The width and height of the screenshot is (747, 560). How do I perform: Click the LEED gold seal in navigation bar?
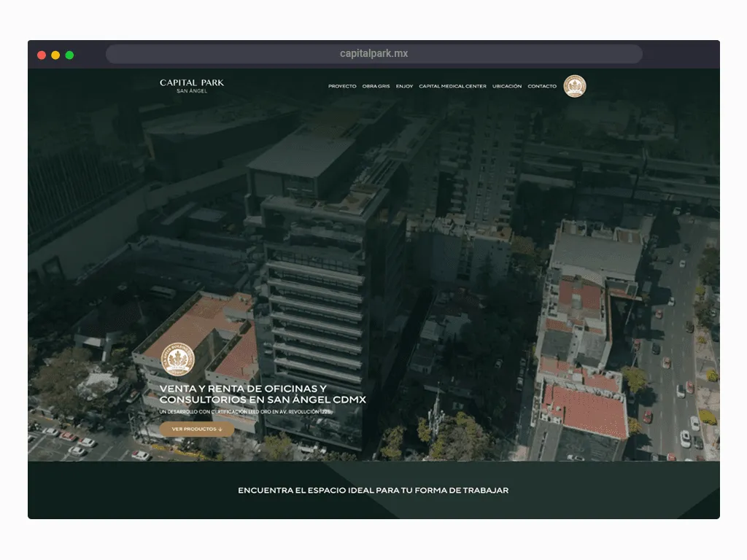pyautogui.click(x=575, y=86)
